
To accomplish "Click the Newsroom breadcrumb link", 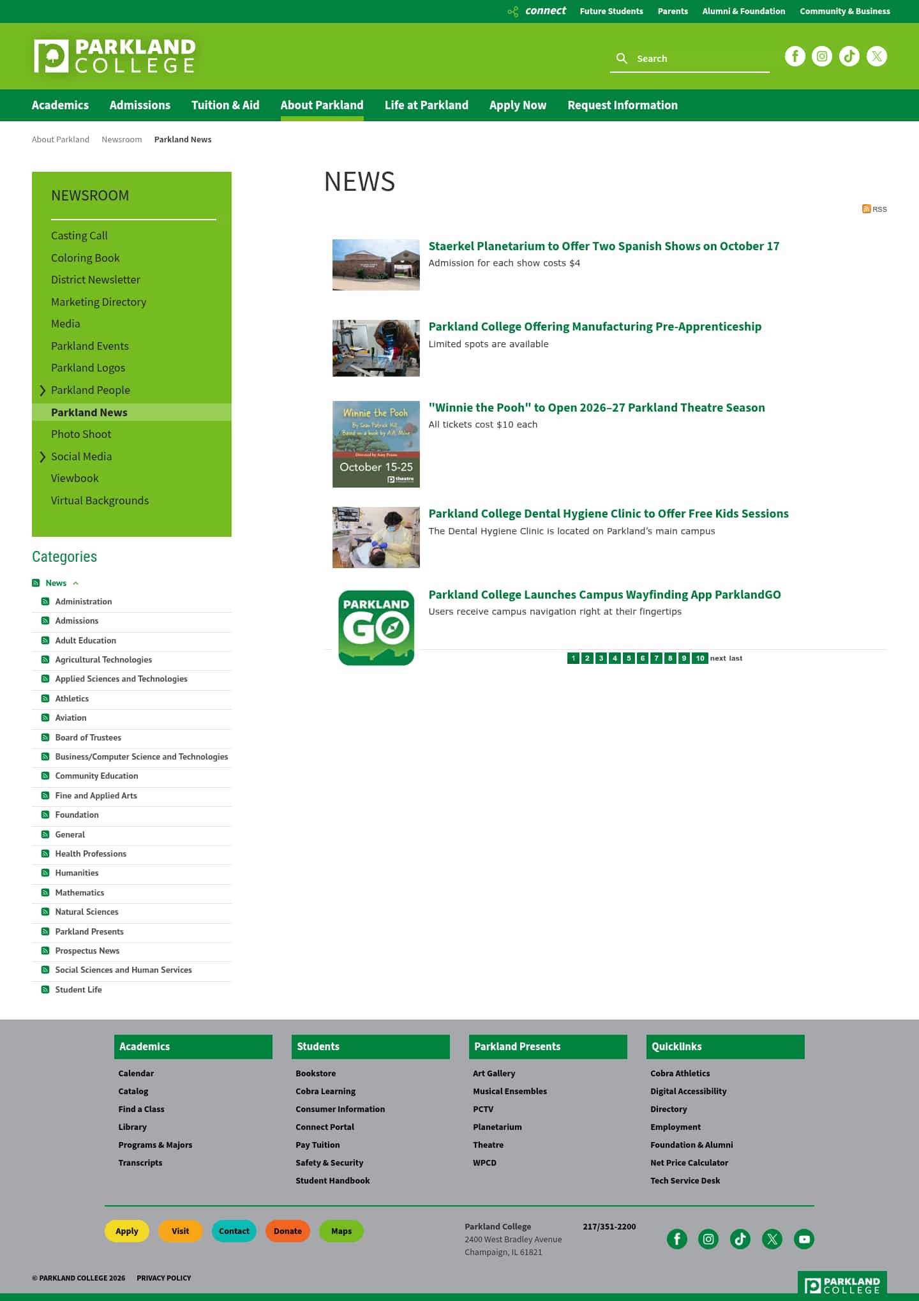I will [122, 140].
